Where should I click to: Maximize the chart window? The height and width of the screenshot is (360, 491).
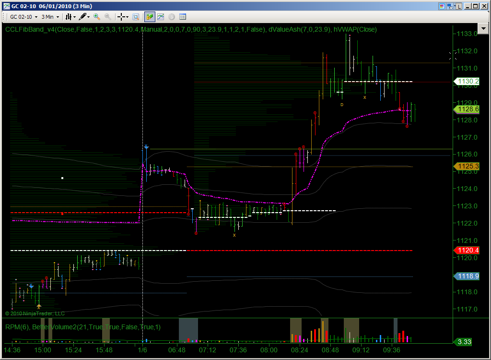475,6
